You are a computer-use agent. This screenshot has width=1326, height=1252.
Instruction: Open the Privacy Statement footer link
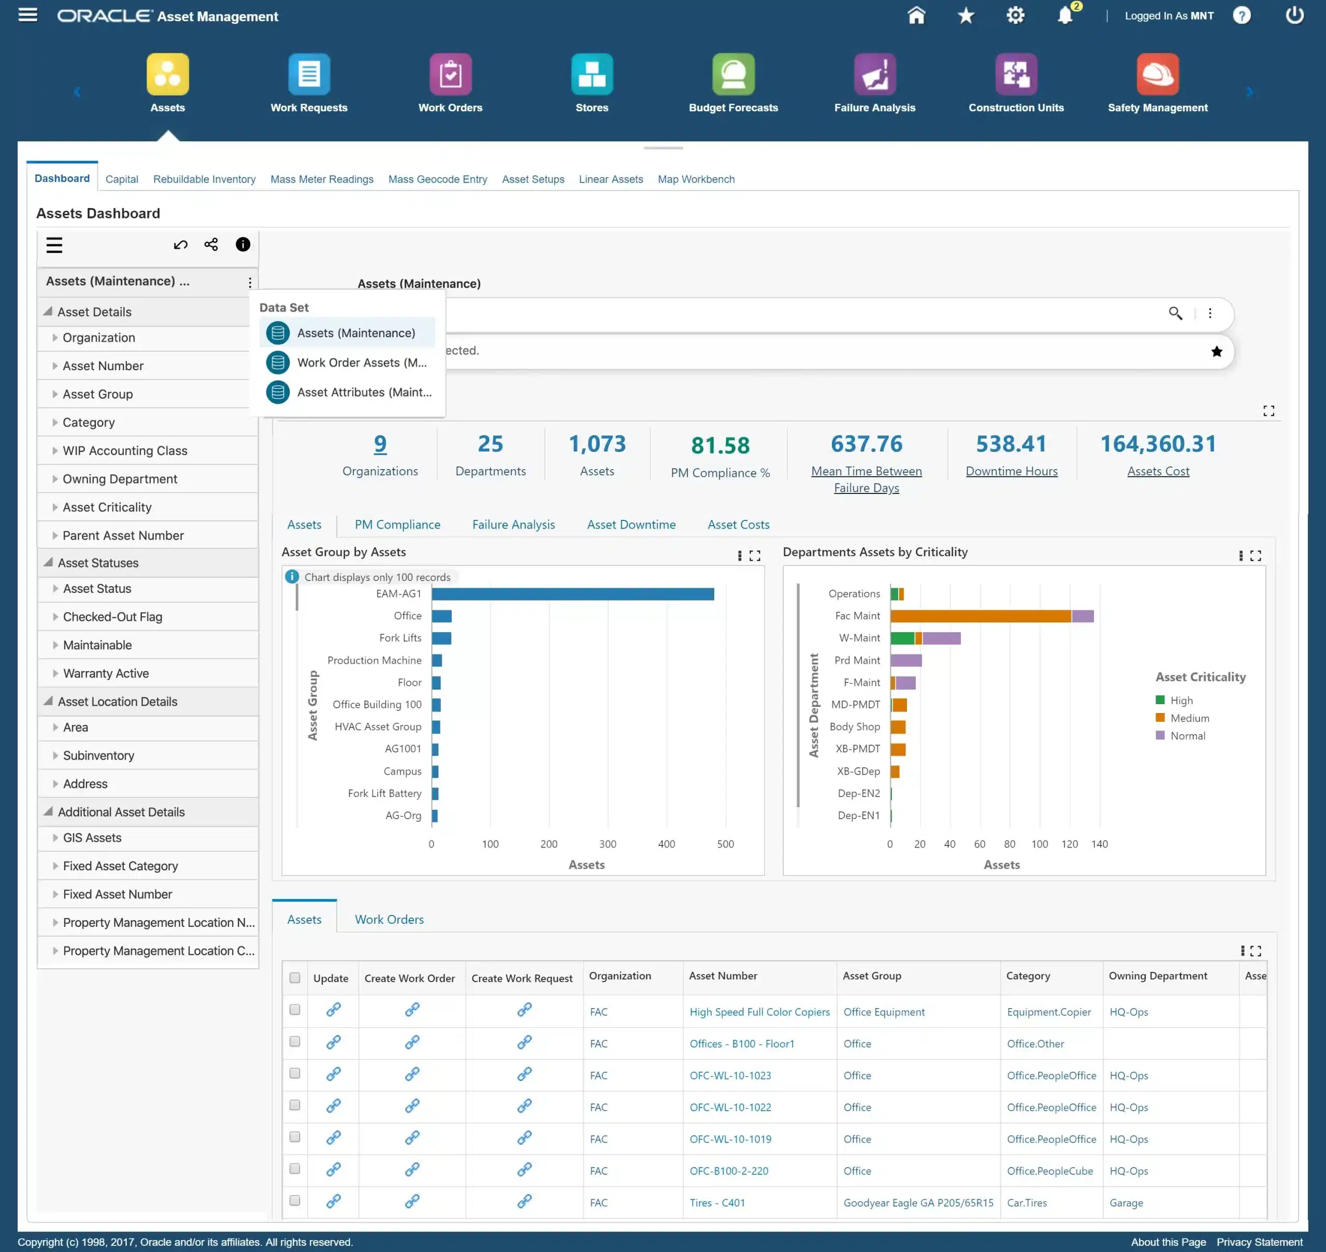point(1259,1242)
